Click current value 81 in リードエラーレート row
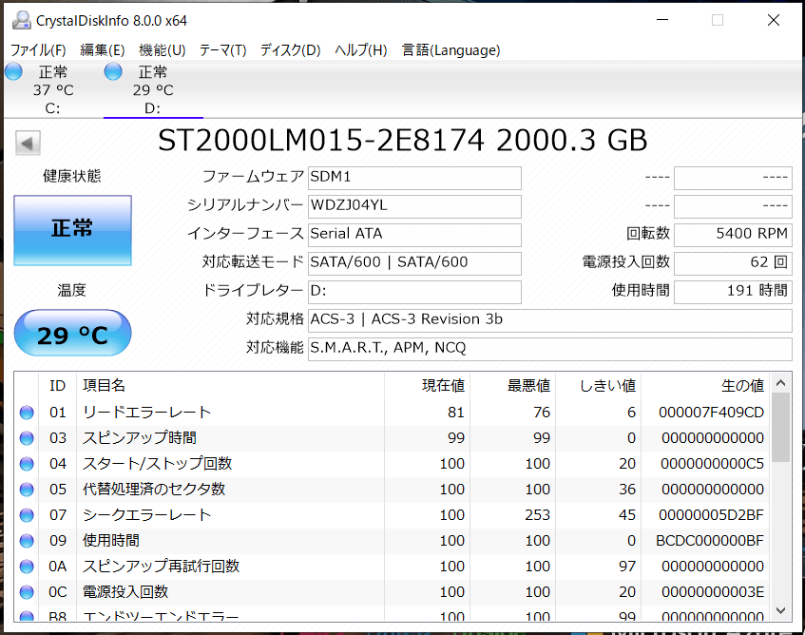 point(456,413)
